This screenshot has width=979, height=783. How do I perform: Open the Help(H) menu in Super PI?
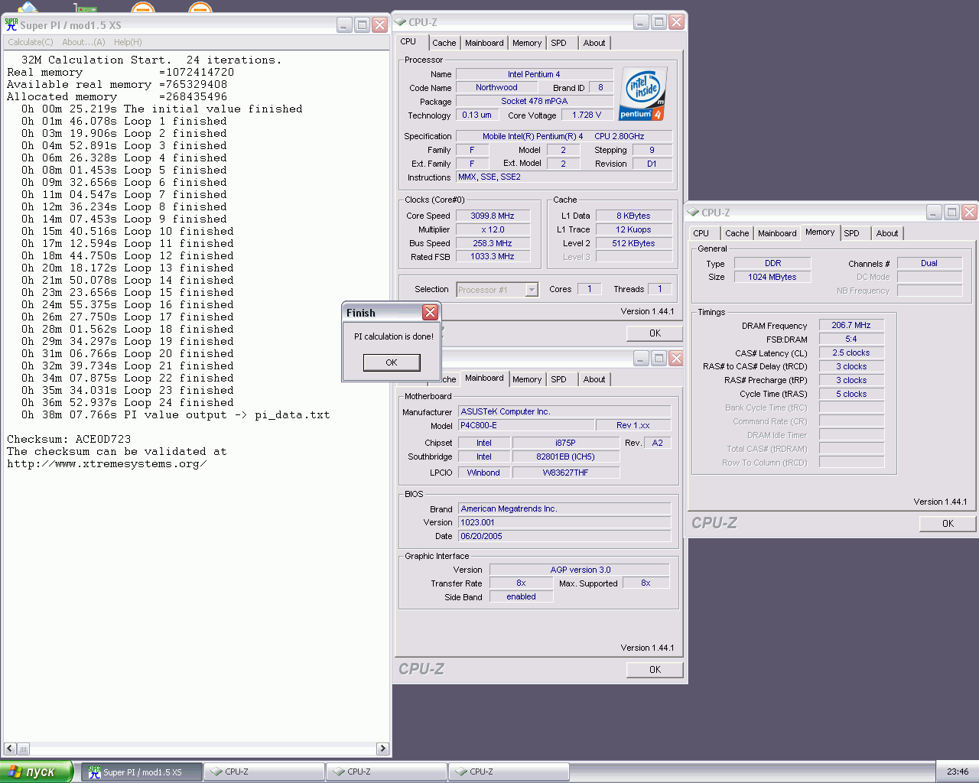click(x=128, y=42)
